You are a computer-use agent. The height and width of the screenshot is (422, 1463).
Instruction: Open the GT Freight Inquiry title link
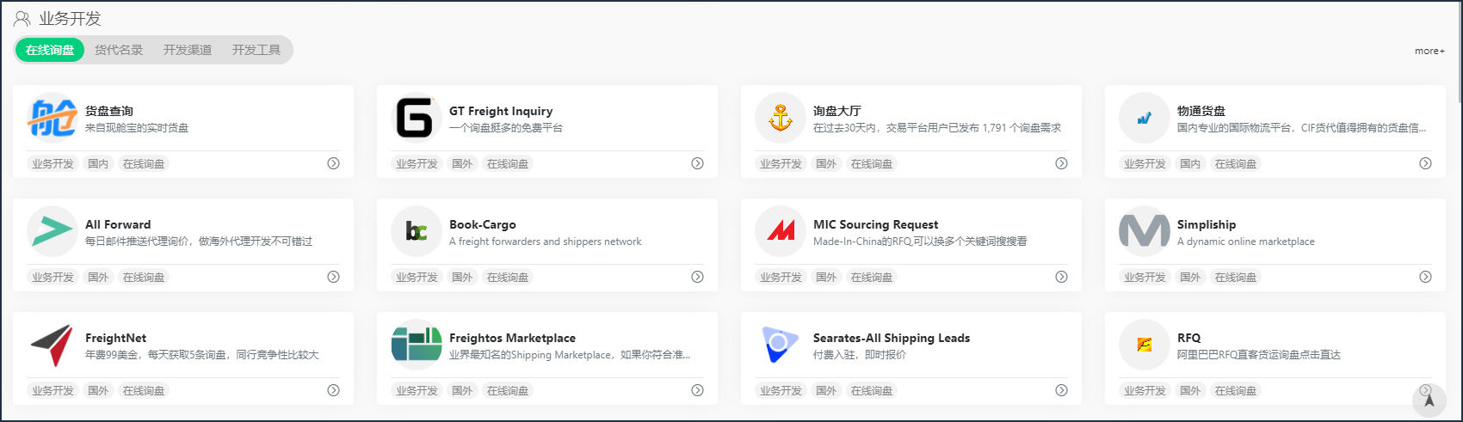(x=501, y=111)
